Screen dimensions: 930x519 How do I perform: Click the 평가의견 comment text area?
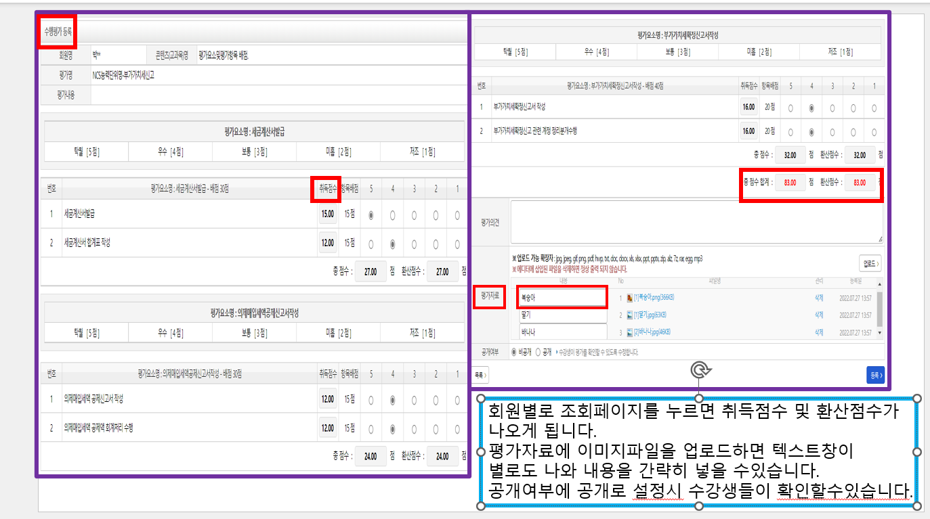(x=696, y=221)
